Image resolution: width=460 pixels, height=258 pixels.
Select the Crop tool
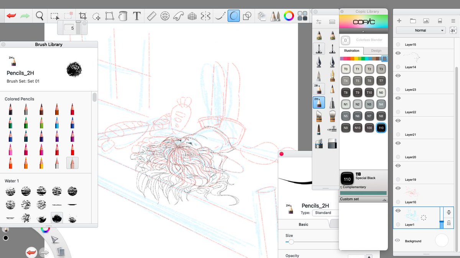82,16
